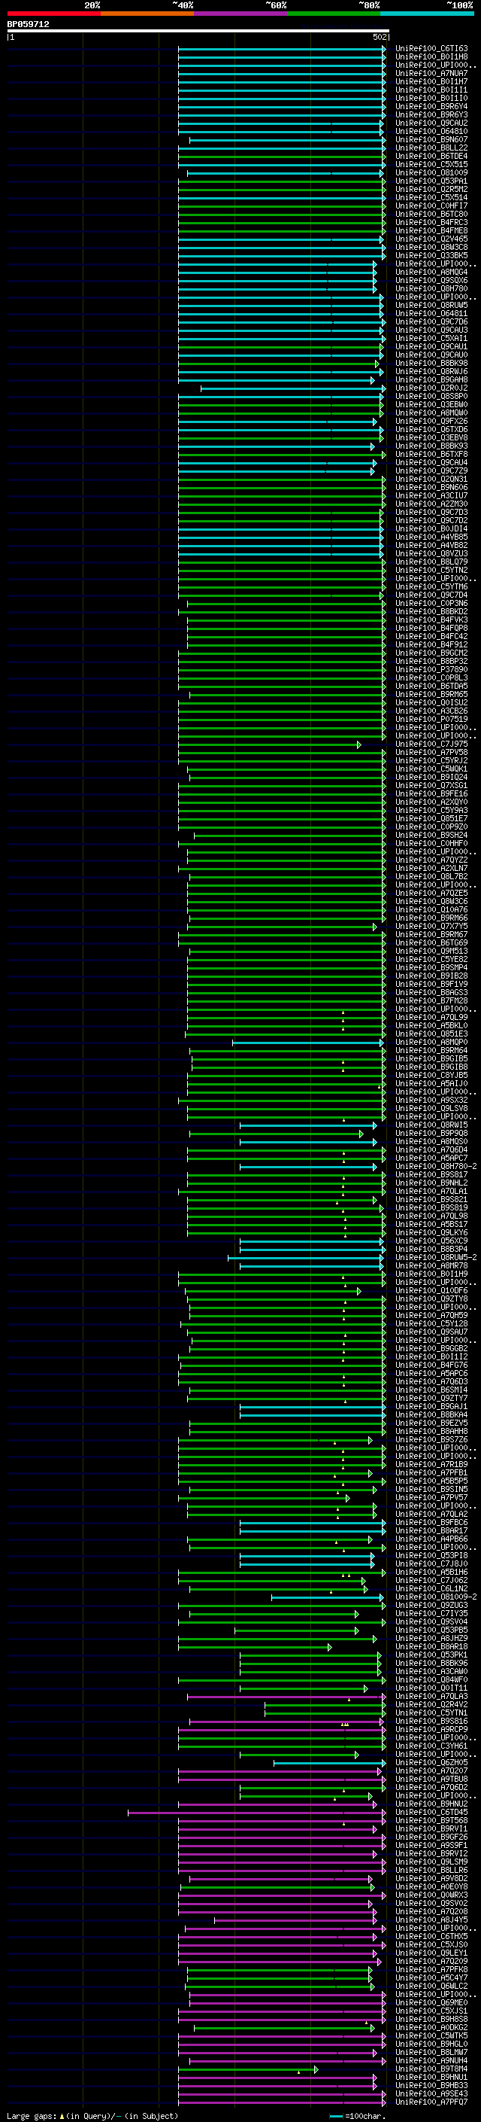Click label UniRef100_A0E0Y8
Screen dimensions: 481x2122
(431, 1886)
